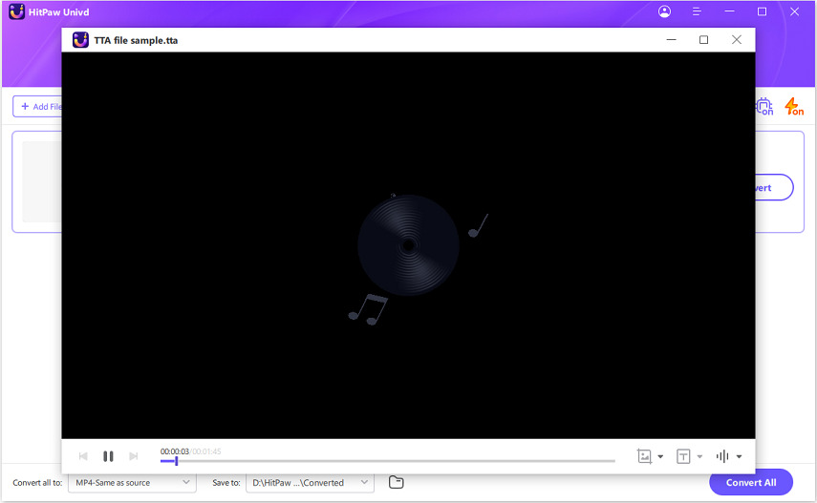Click the snapshot image icon in player
The height and width of the screenshot is (503, 817).
click(644, 456)
